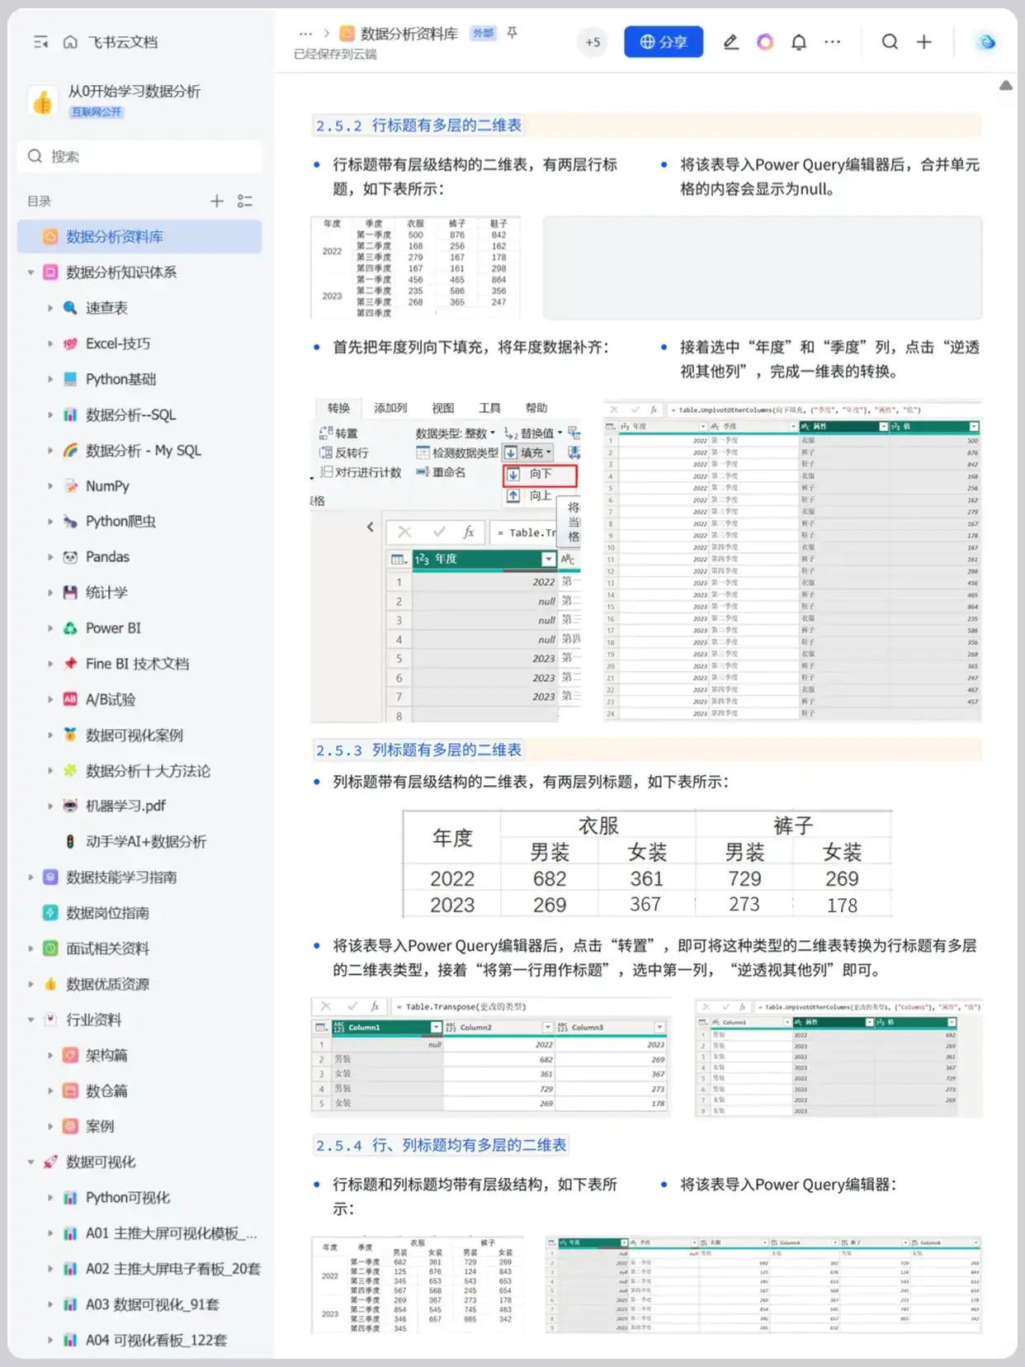
Task: Open the NumPy page
Action: [x=107, y=486]
